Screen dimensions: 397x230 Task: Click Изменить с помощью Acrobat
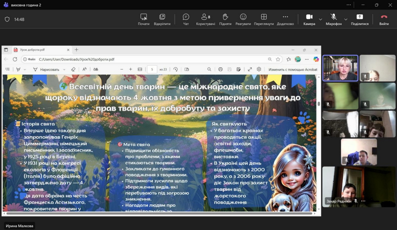(293, 69)
